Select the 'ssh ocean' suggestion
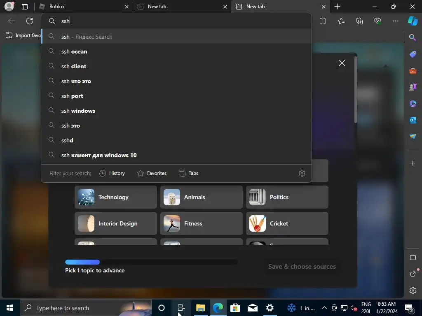The image size is (422, 316). coord(176,51)
